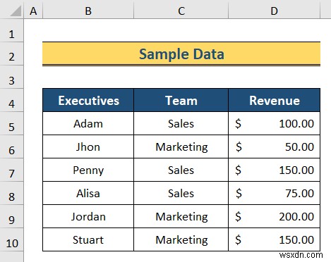The height and width of the screenshot is (262, 331).
Task: Select Alisa's Sales team cell
Action: point(181,193)
